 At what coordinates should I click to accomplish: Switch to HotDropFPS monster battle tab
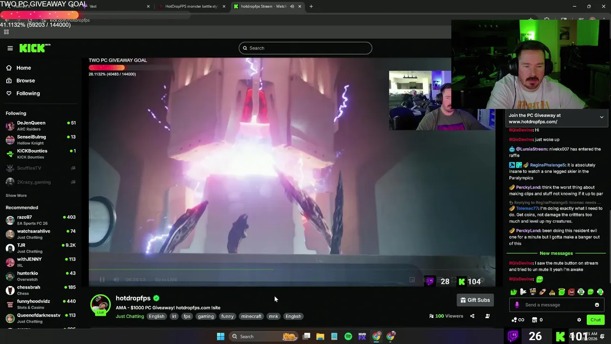tap(191, 6)
